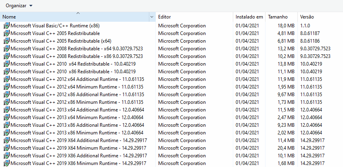The width and height of the screenshot is (343, 167).
Task: Click the icon for 2012 x86 Minimum Runtime
Action: tap(7, 102)
